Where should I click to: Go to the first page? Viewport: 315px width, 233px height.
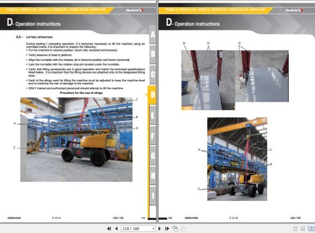pyautogui.click(x=109, y=229)
